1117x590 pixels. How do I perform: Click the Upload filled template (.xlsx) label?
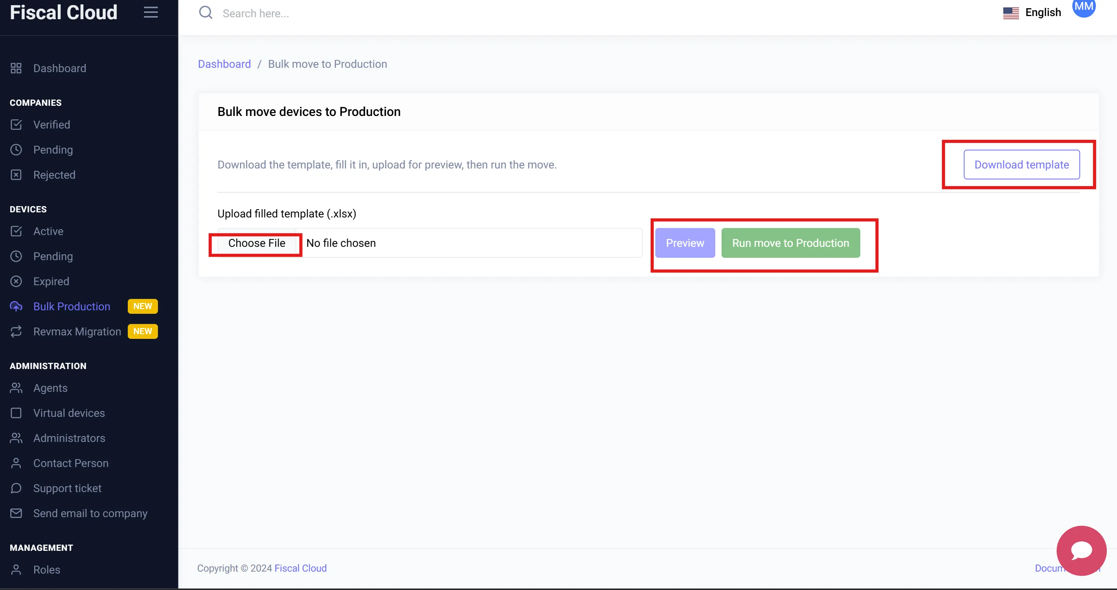tap(287, 214)
